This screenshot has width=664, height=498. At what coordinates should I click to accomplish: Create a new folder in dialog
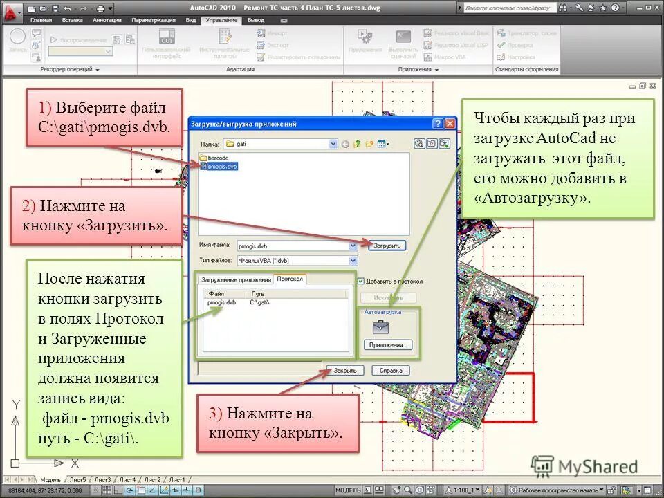[x=369, y=145]
